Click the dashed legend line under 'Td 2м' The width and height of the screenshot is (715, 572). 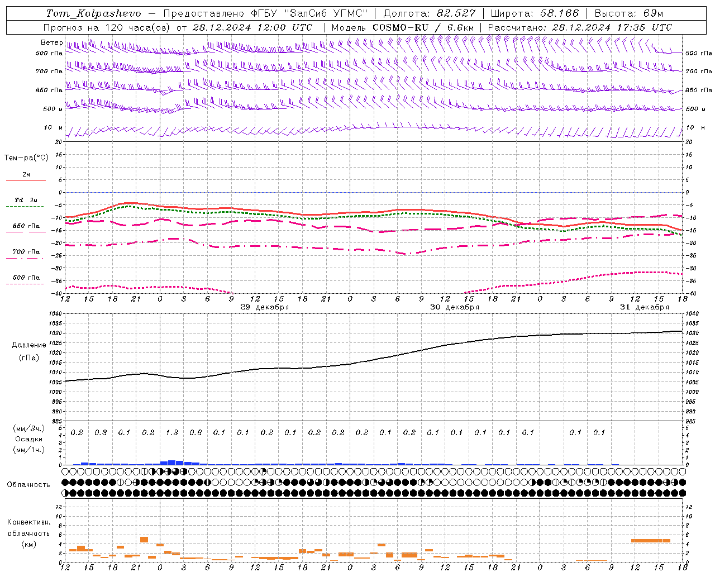[x=26, y=207]
